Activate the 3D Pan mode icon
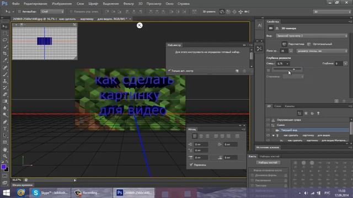 click(x=234, y=12)
